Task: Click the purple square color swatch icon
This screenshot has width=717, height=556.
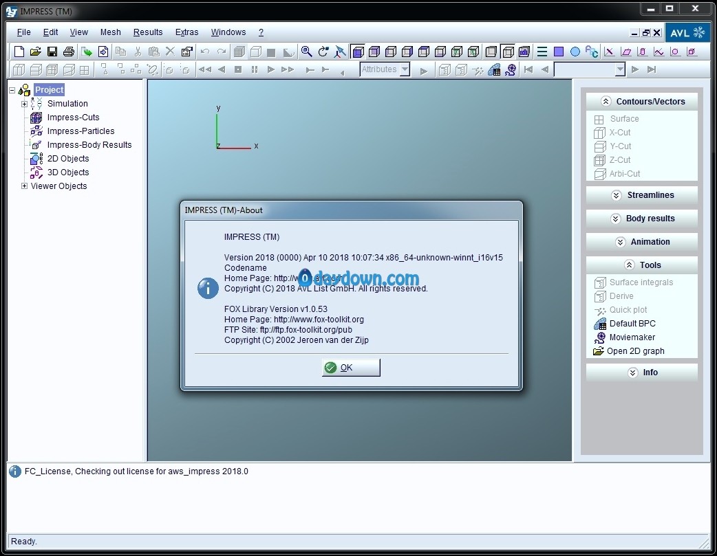Action: tap(558, 52)
